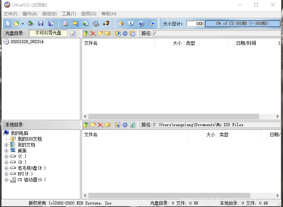
Task: Click the Open CD/DVD disc icon
Action: (30, 24)
